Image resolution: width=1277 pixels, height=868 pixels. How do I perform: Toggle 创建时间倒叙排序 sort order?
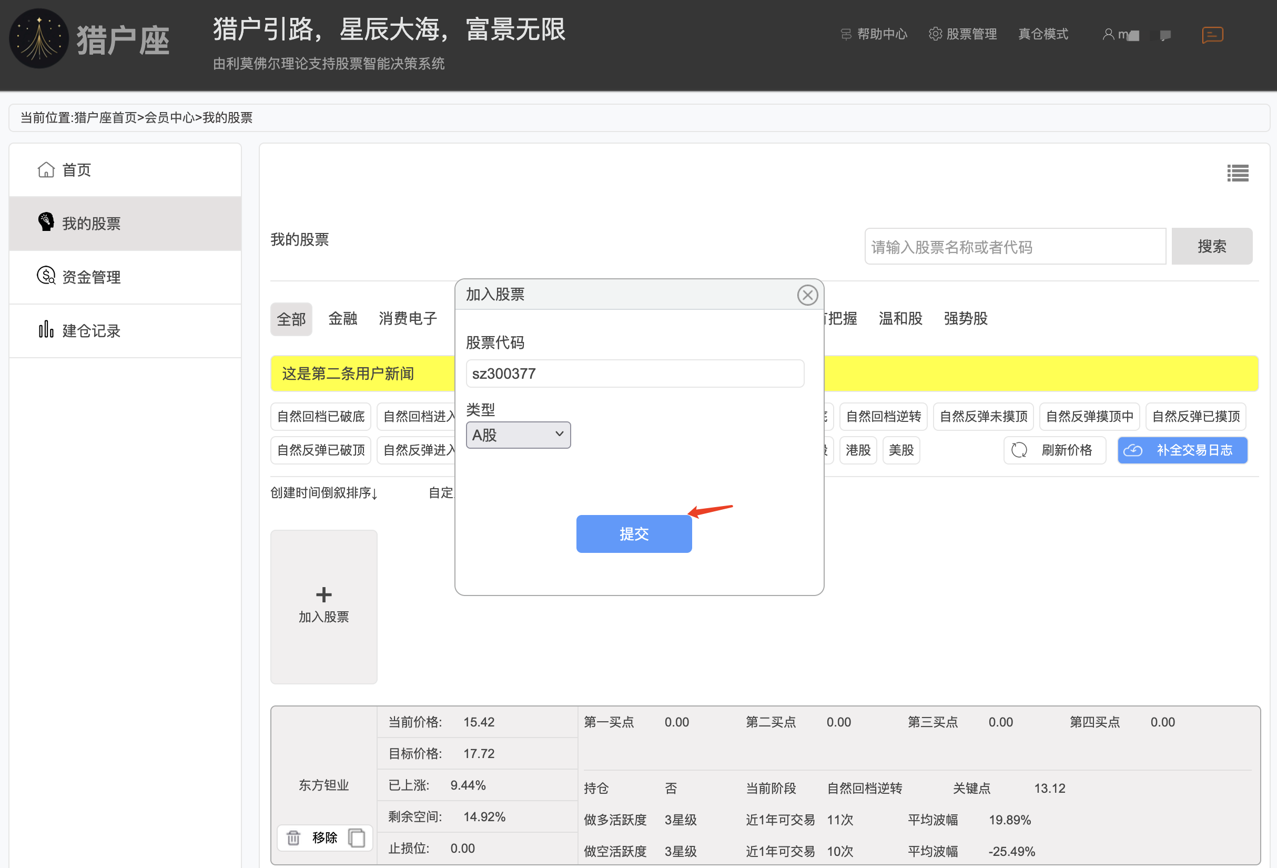tap(323, 492)
